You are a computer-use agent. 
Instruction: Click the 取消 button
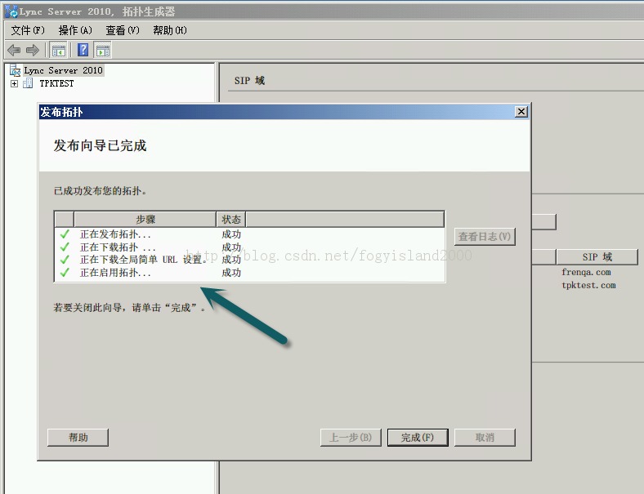tap(485, 438)
